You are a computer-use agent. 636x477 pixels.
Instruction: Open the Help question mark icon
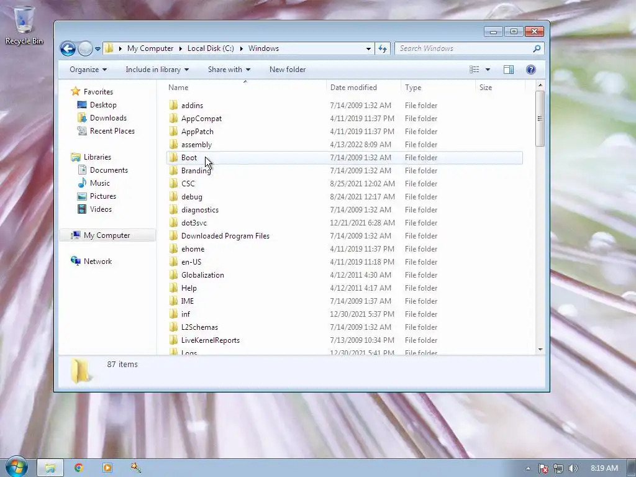[x=530, y=70]
